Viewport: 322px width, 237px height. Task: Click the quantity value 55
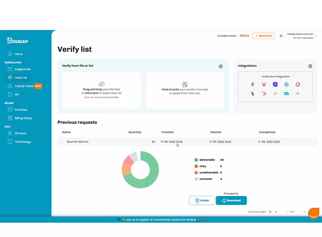pos(153,142)
